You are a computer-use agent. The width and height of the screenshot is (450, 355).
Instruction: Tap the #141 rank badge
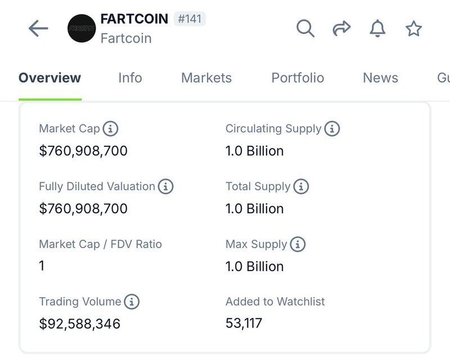tap(190, 19)
